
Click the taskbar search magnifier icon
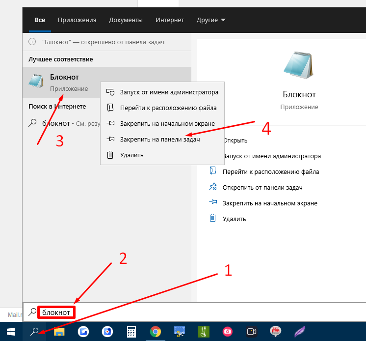point(34,331)
